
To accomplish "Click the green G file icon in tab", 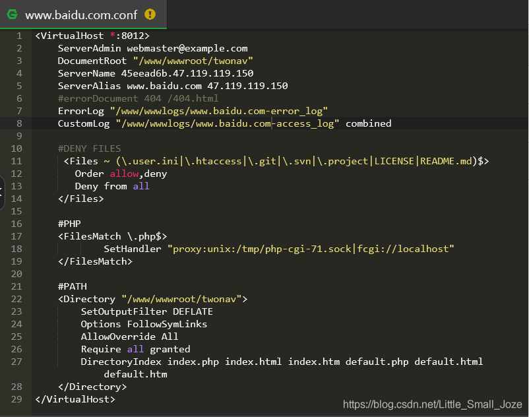I will (13, 14).
